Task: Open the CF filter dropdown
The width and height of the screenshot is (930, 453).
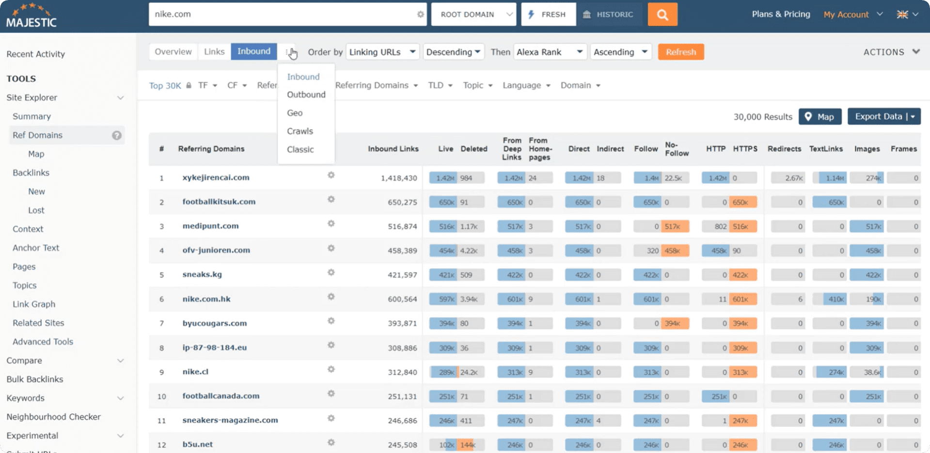Action: tap(237, 85)
